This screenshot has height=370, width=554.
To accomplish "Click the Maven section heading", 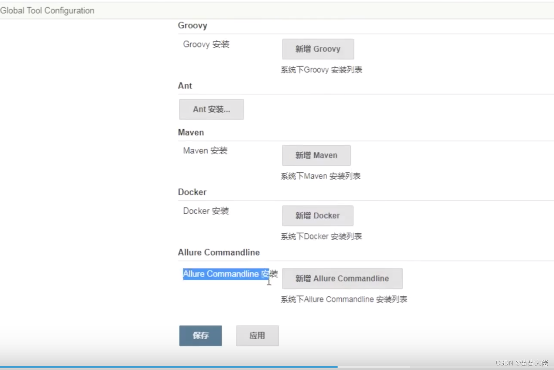I will (191, 133).
